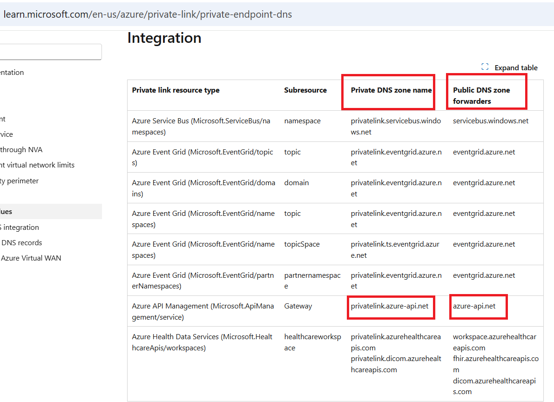Click the Event Grid domains resource cell
Screen dimensions: 554x402
(203, 188)
